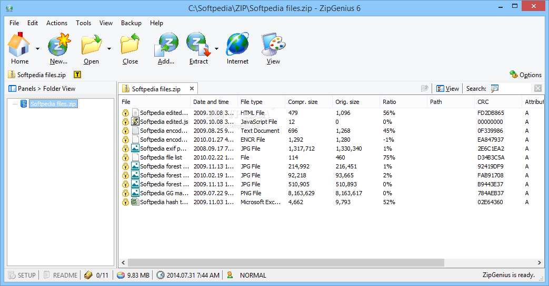This screenshot has width=549, height=286.
Task: Click the lock icon of the HTML File row
Action: click(125, 113)
